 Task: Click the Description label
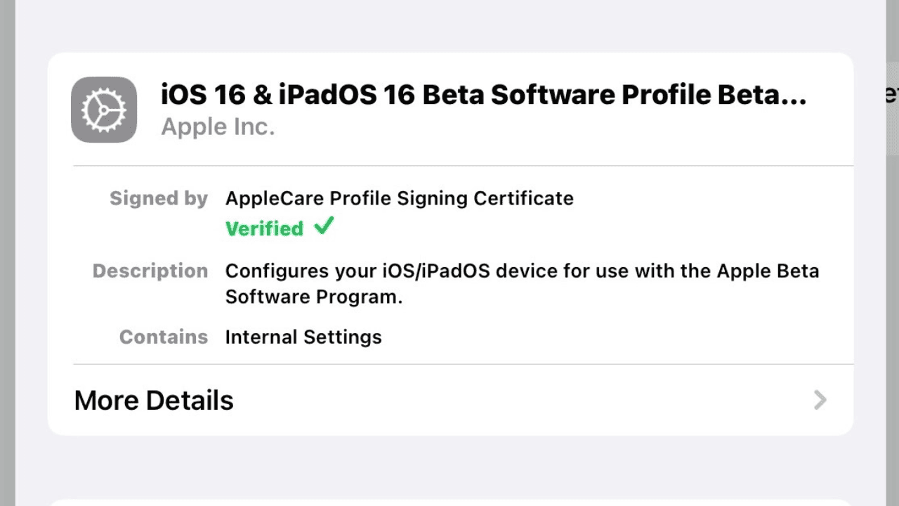pyautogui.click(x=150, y=271)
